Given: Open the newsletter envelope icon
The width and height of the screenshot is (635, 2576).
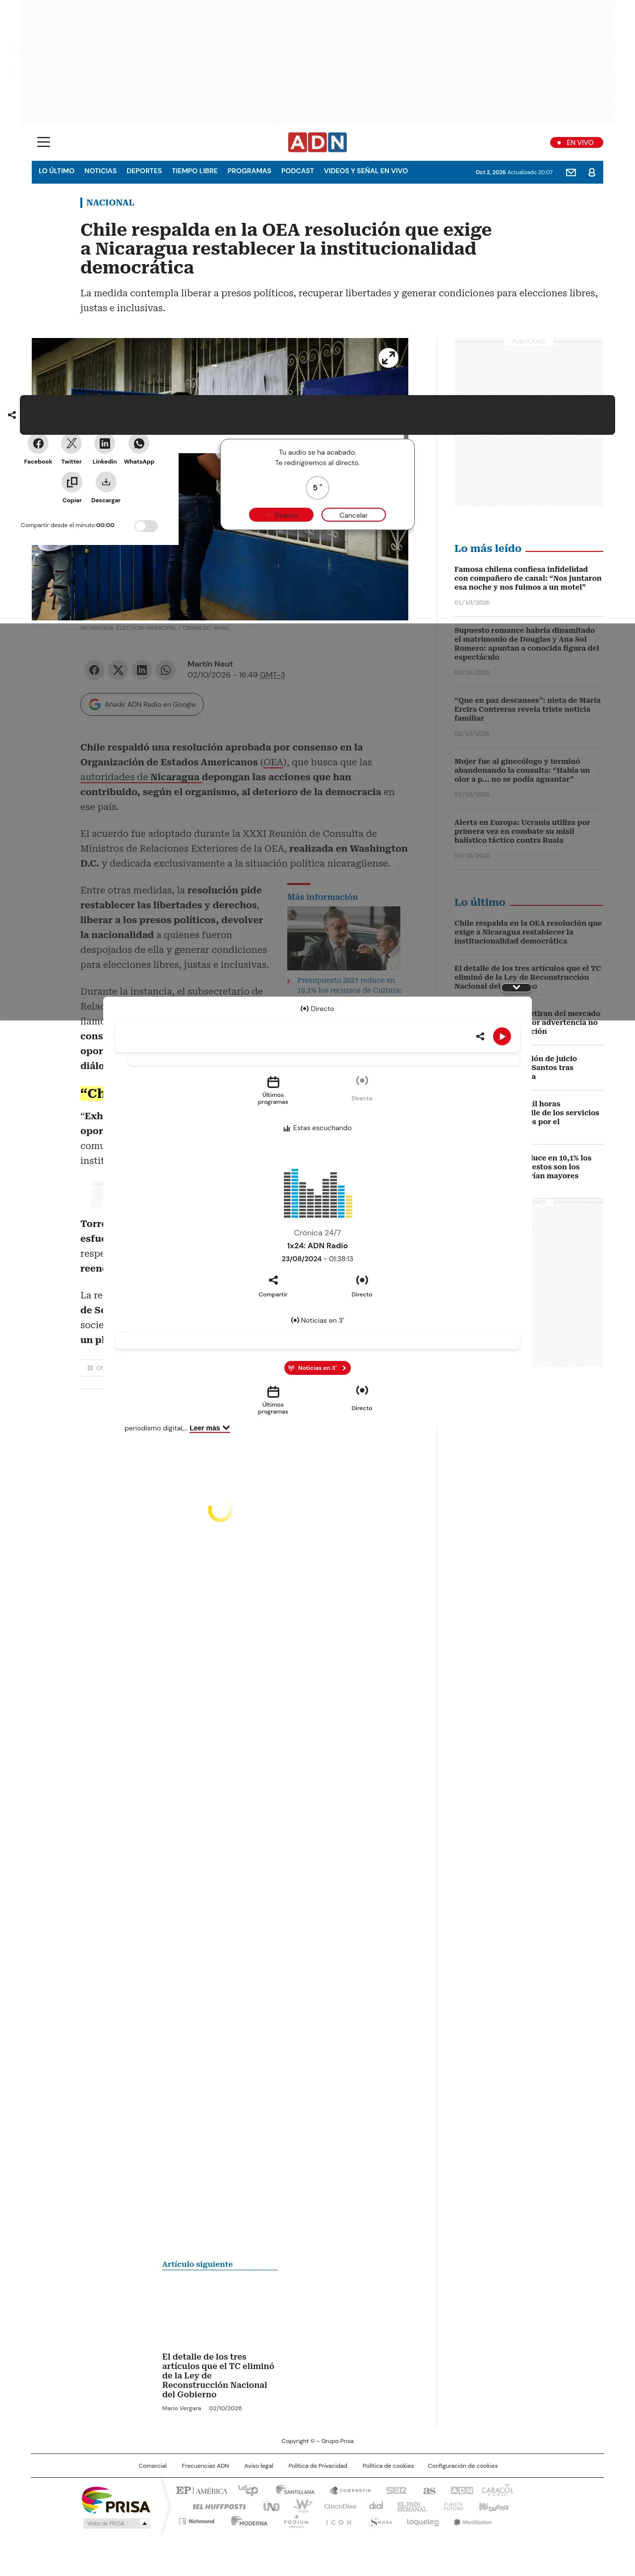Looking at the screenshot, I should tap(571, 172).
